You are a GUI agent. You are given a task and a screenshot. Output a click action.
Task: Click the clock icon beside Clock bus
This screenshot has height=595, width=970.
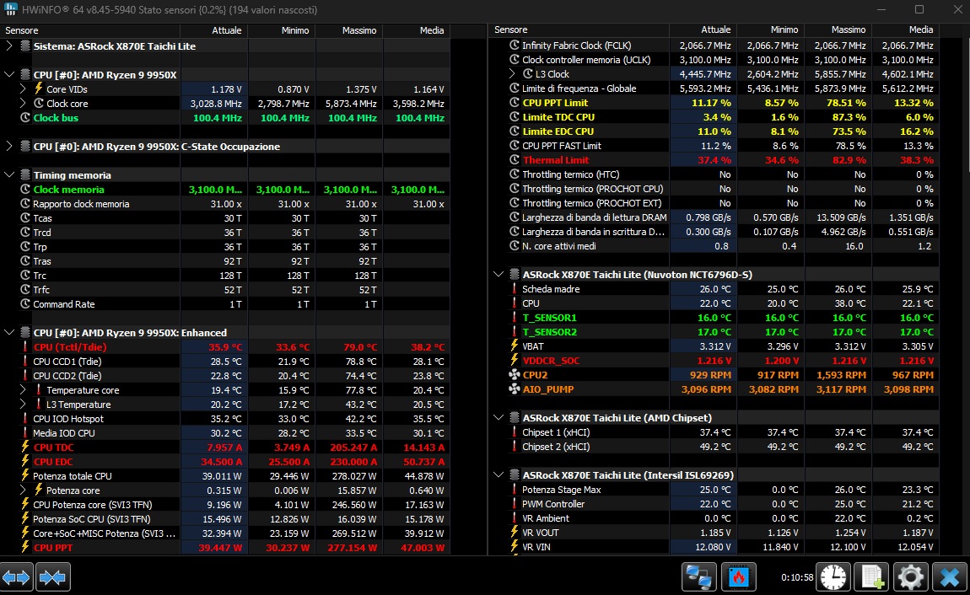click(24, 117)
